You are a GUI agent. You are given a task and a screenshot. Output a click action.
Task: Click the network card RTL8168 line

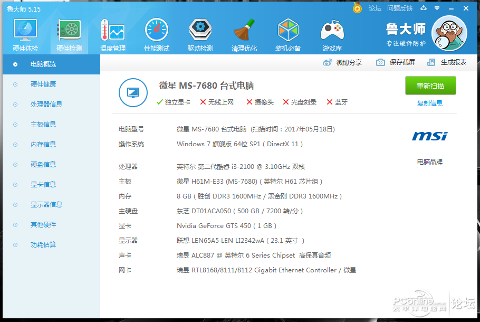[x=266, y=270]
